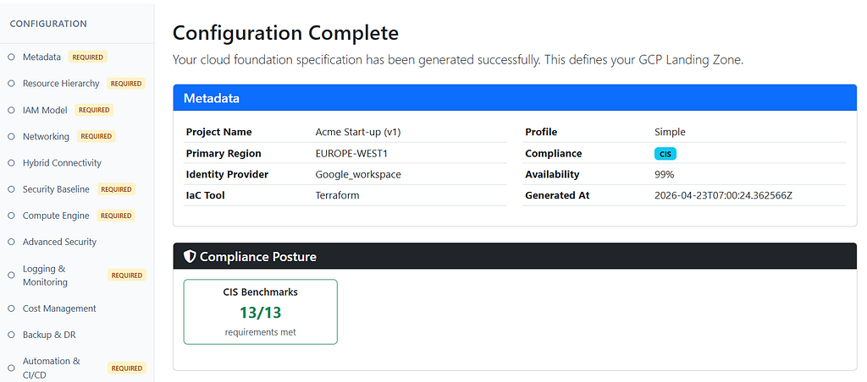Click the Metadata blue panel header
Viewport: 867px width, 382px height.
tap(515, 98)
